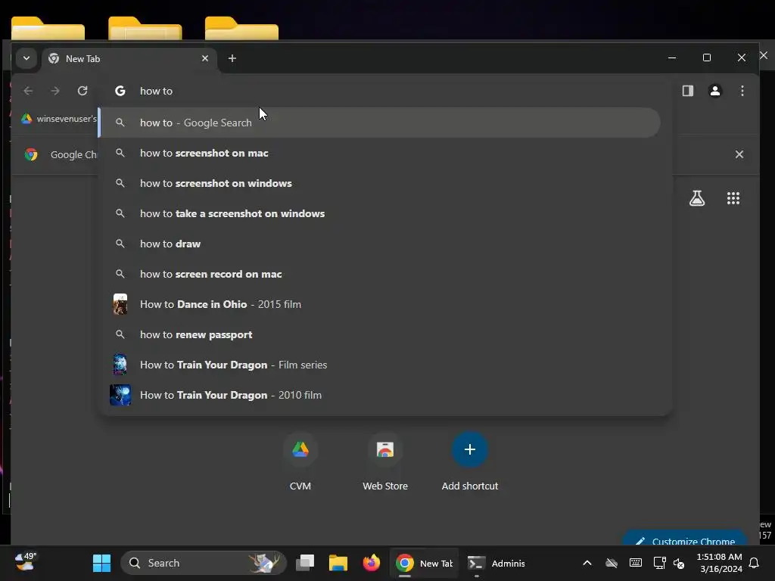This screenshot has height=581, width=775.
Task: Select the New Tab browser tab
Action: 129,59
